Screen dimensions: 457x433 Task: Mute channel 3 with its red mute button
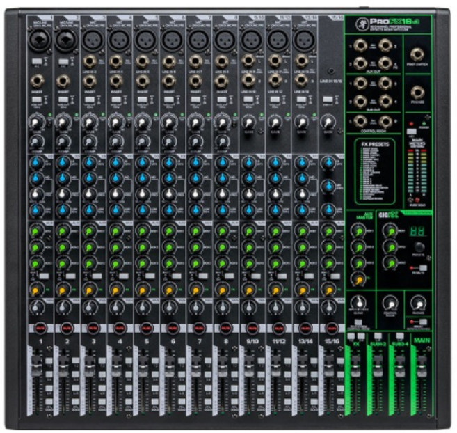click(93, 329)
